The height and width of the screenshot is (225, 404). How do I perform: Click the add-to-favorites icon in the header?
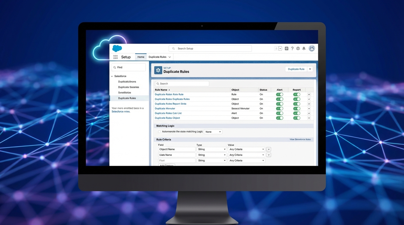click(x=276, y=48)
